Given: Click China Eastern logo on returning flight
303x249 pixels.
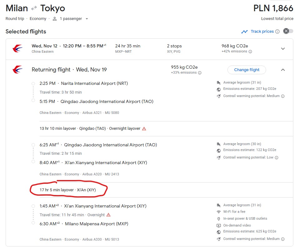Looking at the screenshot, I should click(x=17, y=70).
